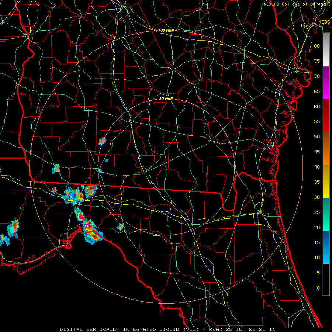Click the blue segment of the color bar
This screenshot has width=332, height=332.
click(326, 247)
